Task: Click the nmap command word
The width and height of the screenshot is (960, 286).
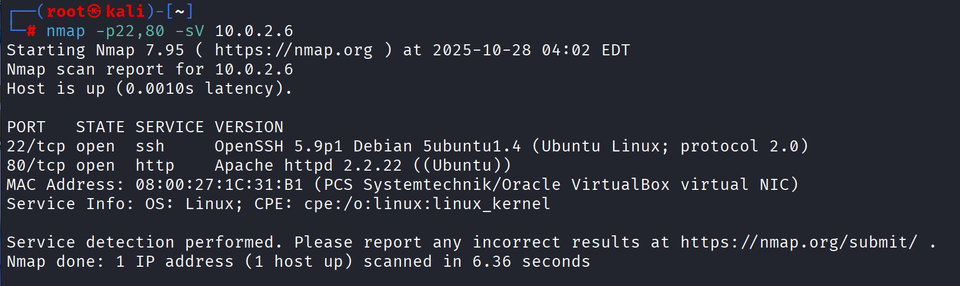Action: coord(65,31)
